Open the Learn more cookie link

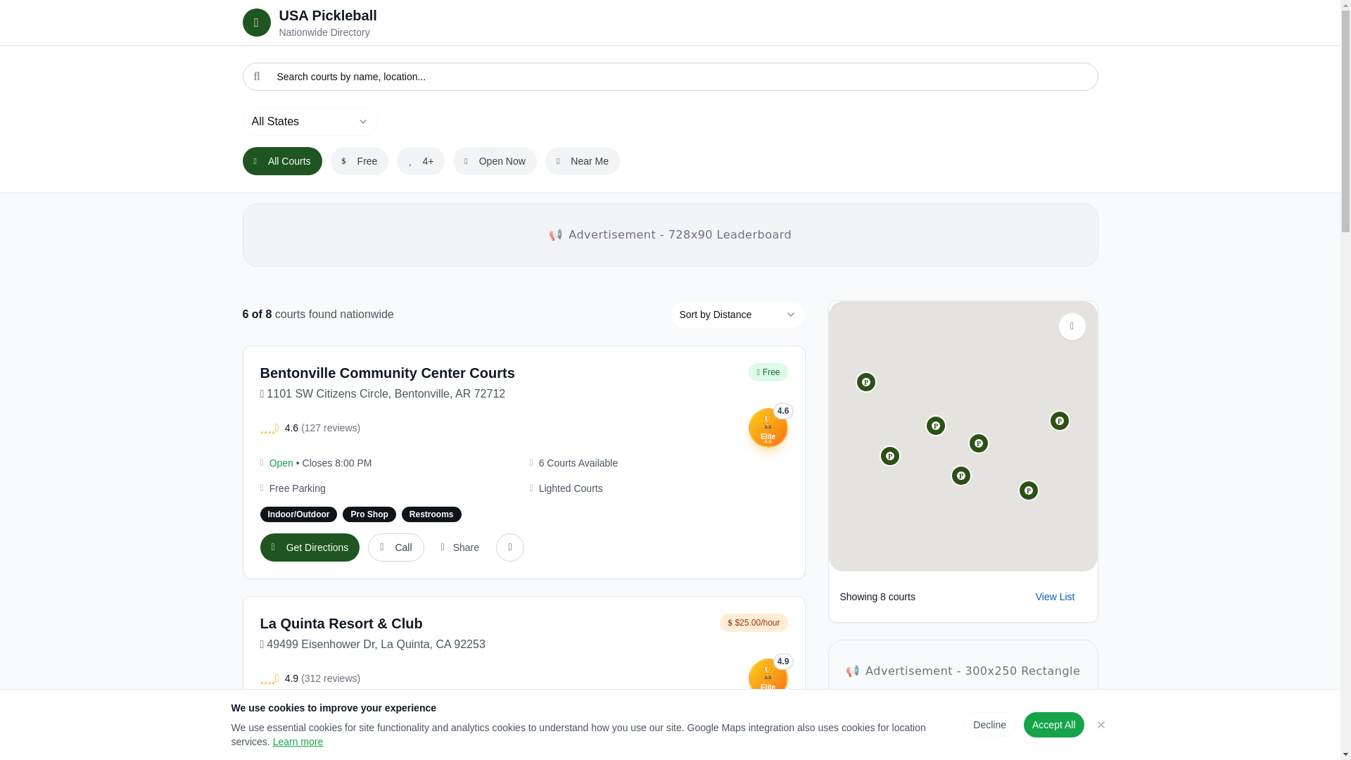tap(298, 742)
